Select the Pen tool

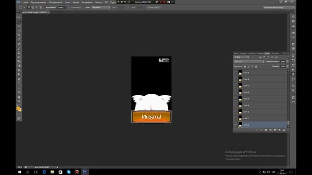(19, 79)
